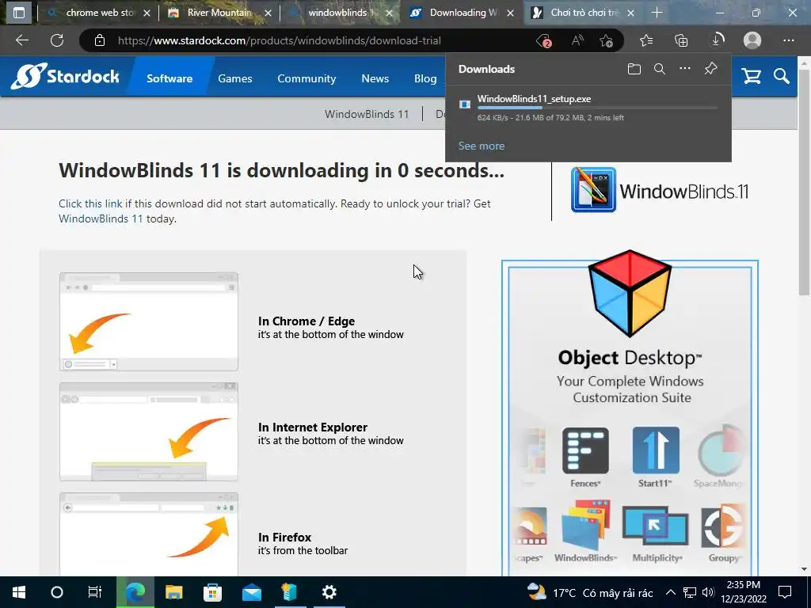Screen dimensions: 811x608
Task: Click the Cortana search circle
Action: (x=57, y=592)
